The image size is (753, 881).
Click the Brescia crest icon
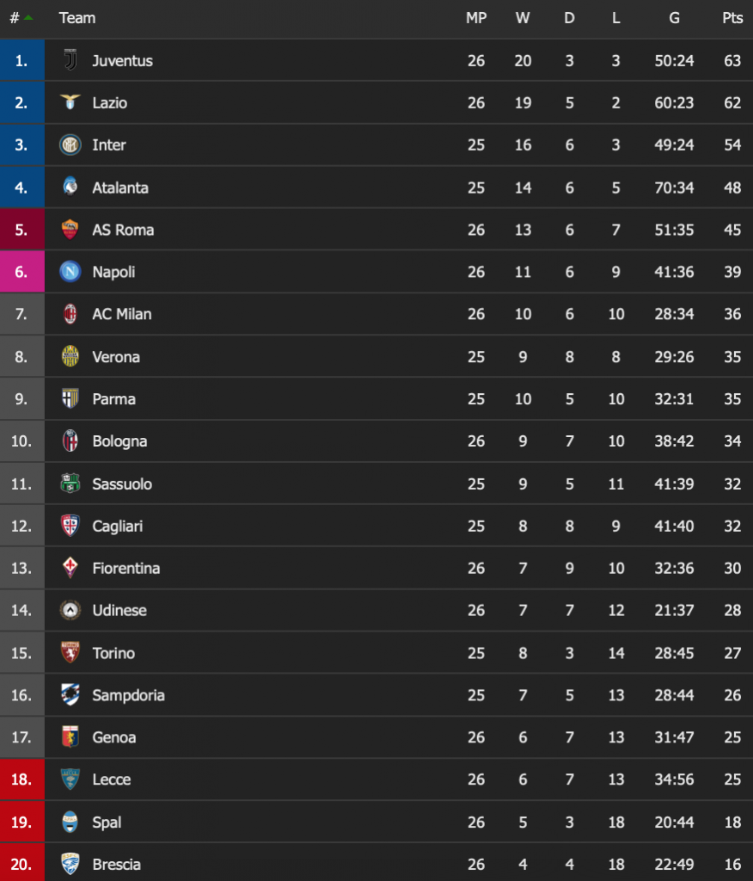pyautogui.click(x=70, y=864)
